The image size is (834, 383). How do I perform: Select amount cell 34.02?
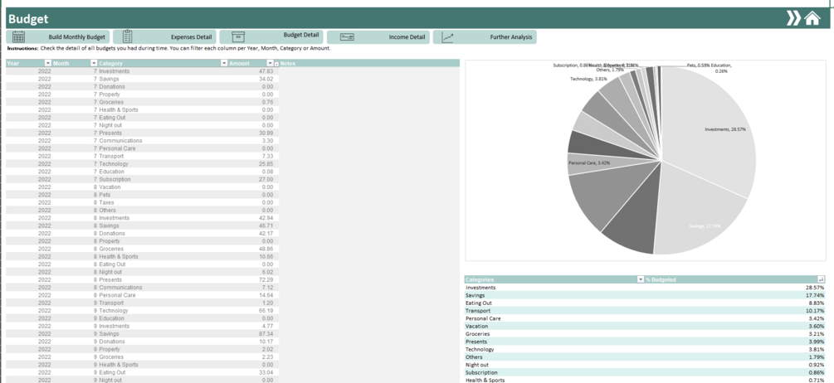tap(253, 79)
